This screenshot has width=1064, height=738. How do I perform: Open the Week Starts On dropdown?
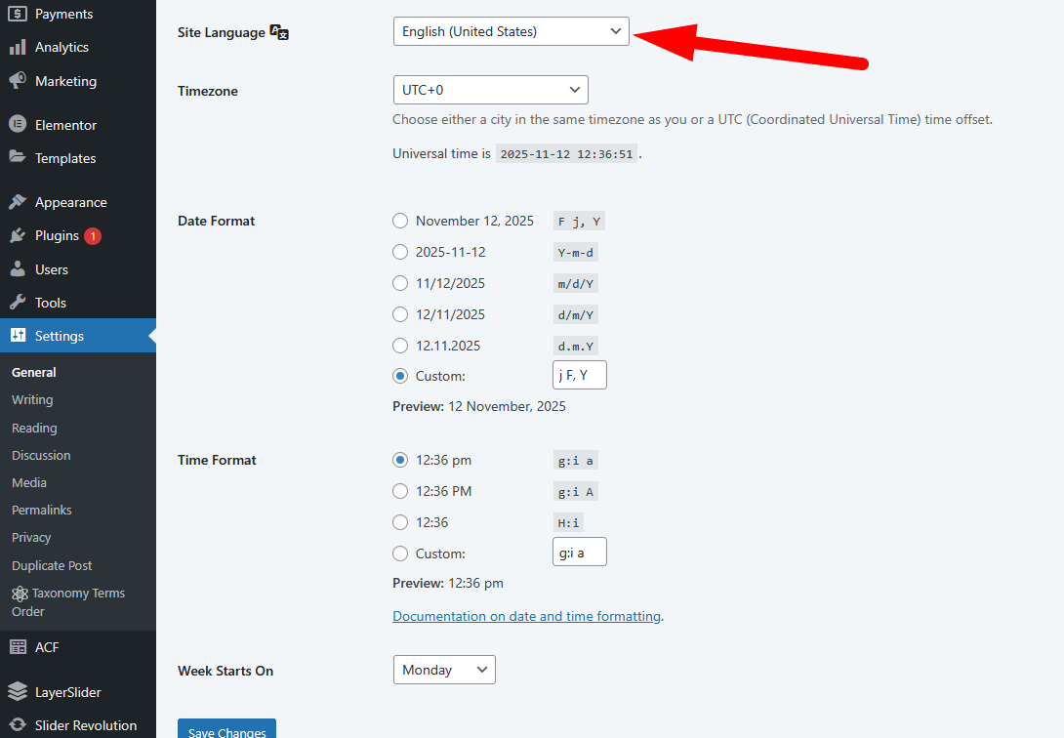[443, 670]
